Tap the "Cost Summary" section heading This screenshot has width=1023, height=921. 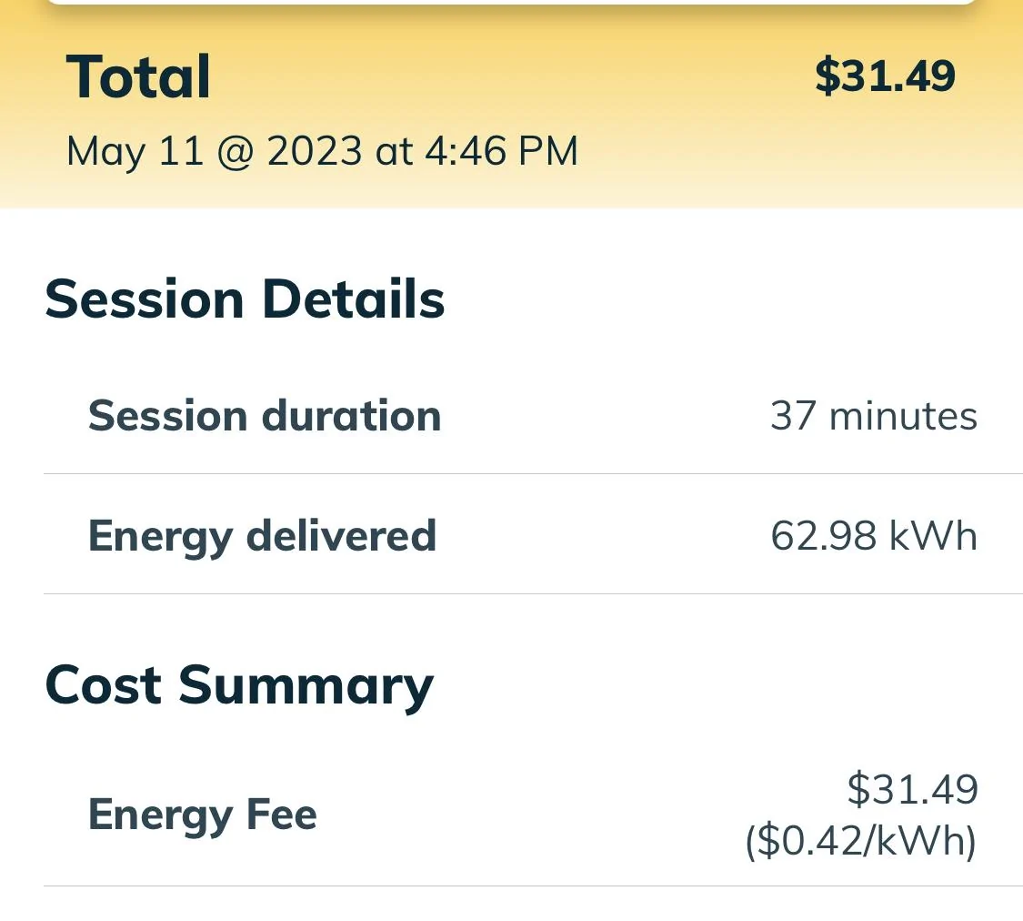(239, 685)
